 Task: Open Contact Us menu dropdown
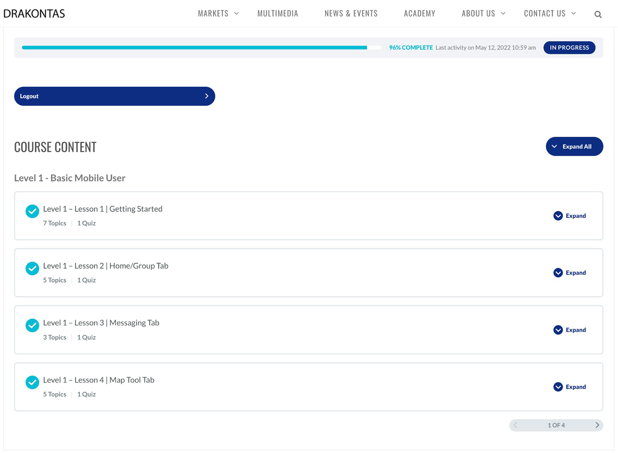point(549,13)
